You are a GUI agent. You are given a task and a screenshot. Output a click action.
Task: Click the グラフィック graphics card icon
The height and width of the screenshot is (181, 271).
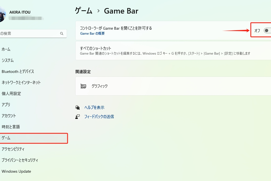click(83, 86)
